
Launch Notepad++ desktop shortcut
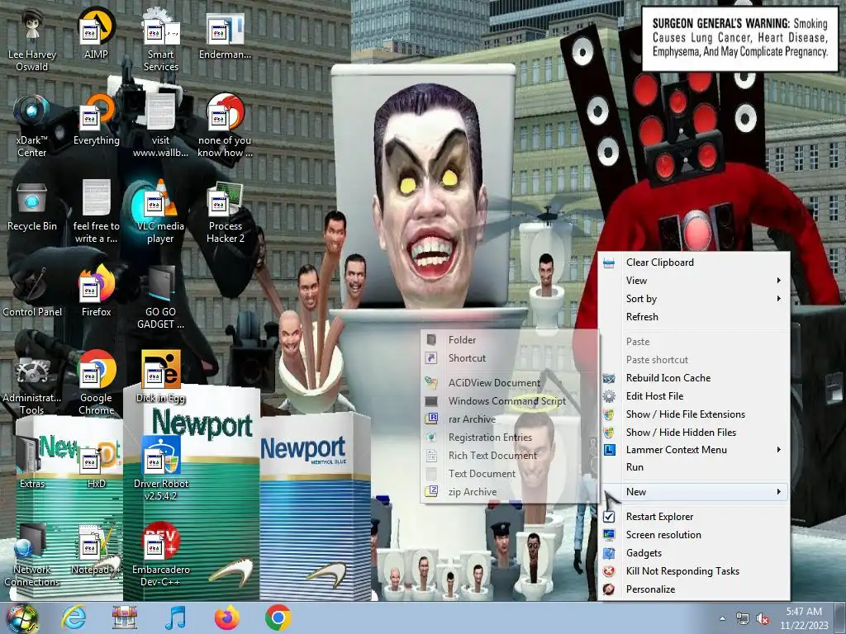(96, 549)
